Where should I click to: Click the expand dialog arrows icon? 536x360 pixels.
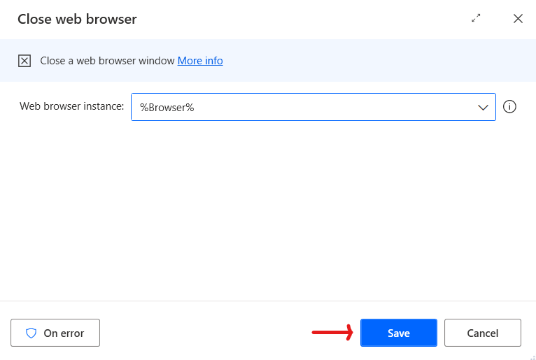click(x=477, y=19)
